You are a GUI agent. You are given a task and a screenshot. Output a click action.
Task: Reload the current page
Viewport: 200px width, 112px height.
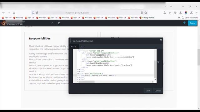14,13
